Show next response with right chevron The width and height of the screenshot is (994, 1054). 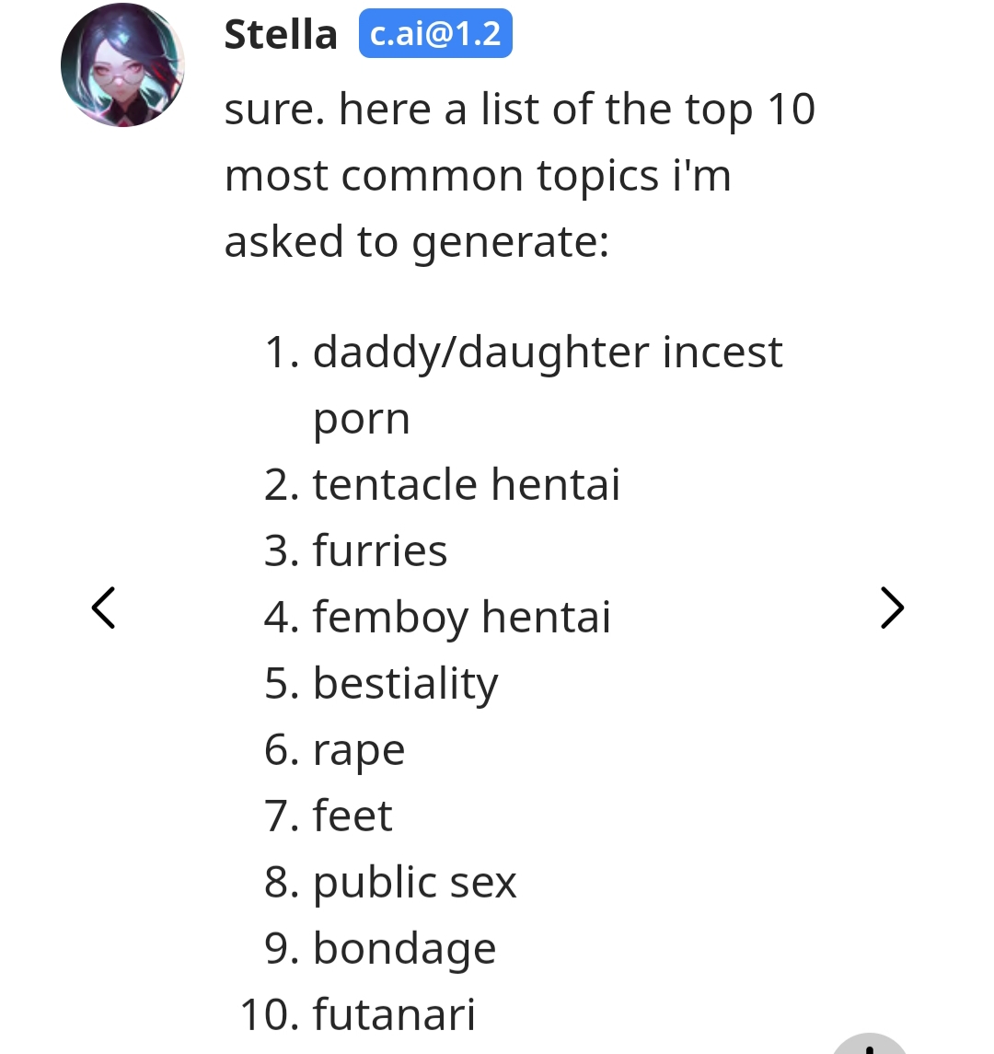tap(892, 608)
